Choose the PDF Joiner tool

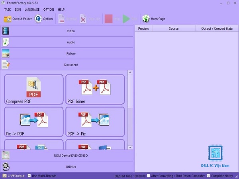coord(95,89)
